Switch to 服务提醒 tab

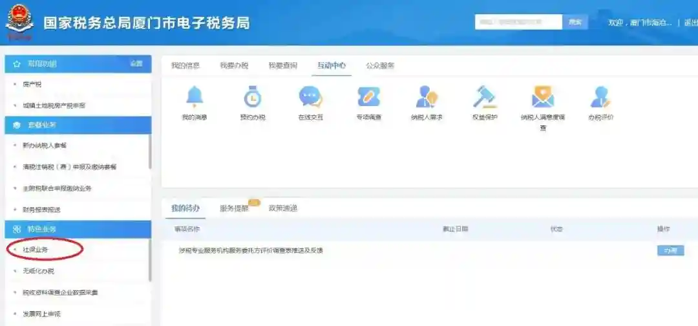pos(234,208)
